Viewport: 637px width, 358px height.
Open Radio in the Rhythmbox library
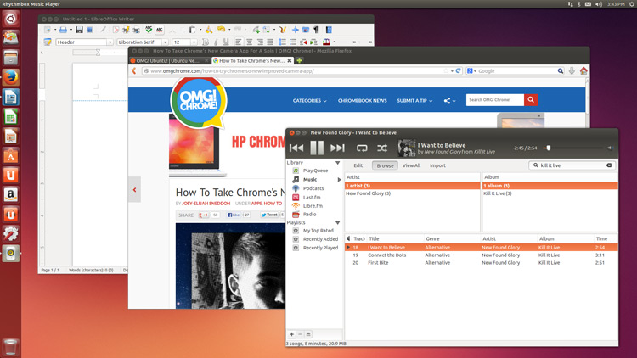point(309,214)
